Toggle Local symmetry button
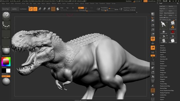 pos(153,48)
